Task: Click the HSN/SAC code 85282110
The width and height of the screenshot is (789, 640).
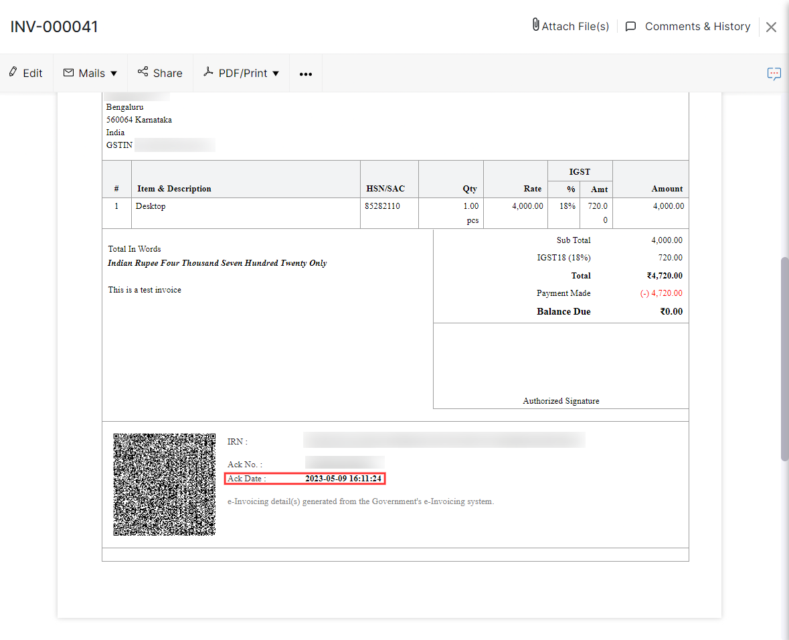Action: coord(382,206)
